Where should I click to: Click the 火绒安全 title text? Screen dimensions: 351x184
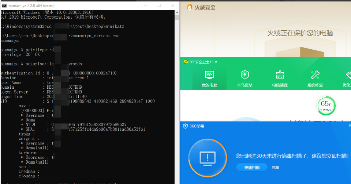click(205, 8)
